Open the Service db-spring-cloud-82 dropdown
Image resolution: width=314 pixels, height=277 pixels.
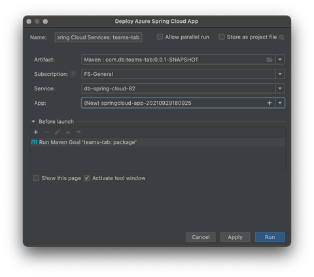pos(280,88)
